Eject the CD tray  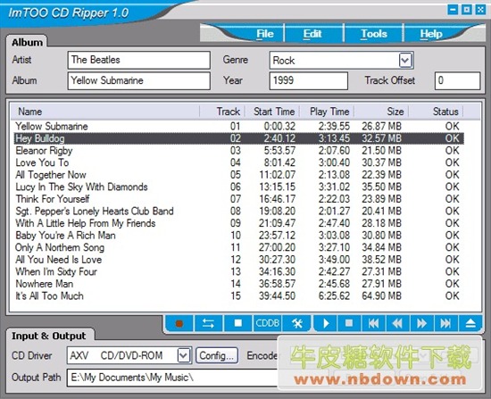470,323
